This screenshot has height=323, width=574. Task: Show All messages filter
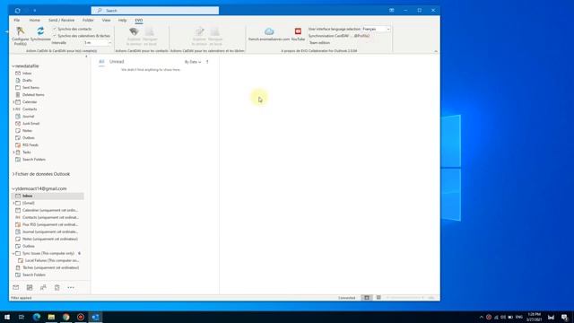coord(101,62)
